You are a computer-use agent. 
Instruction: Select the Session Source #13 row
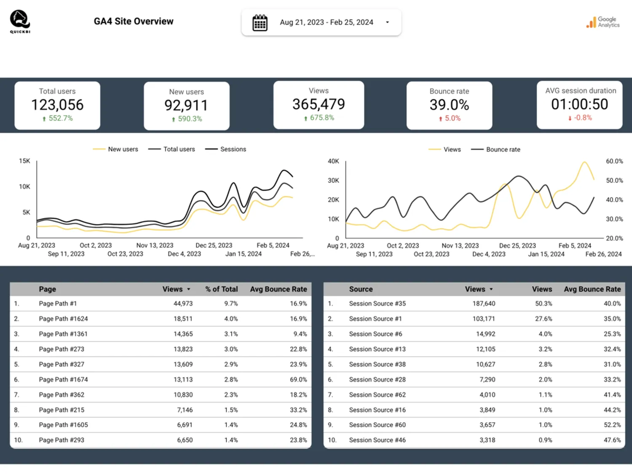click(474, 349)
